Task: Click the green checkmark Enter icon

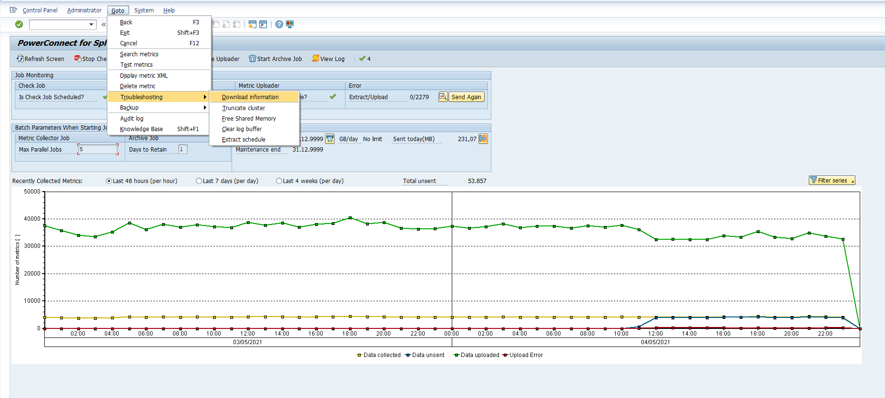Action: [19, 24]
